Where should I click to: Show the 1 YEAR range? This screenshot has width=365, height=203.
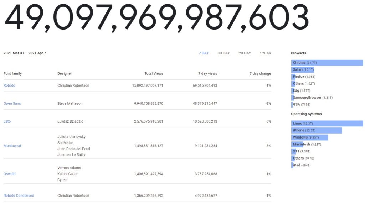265,53
